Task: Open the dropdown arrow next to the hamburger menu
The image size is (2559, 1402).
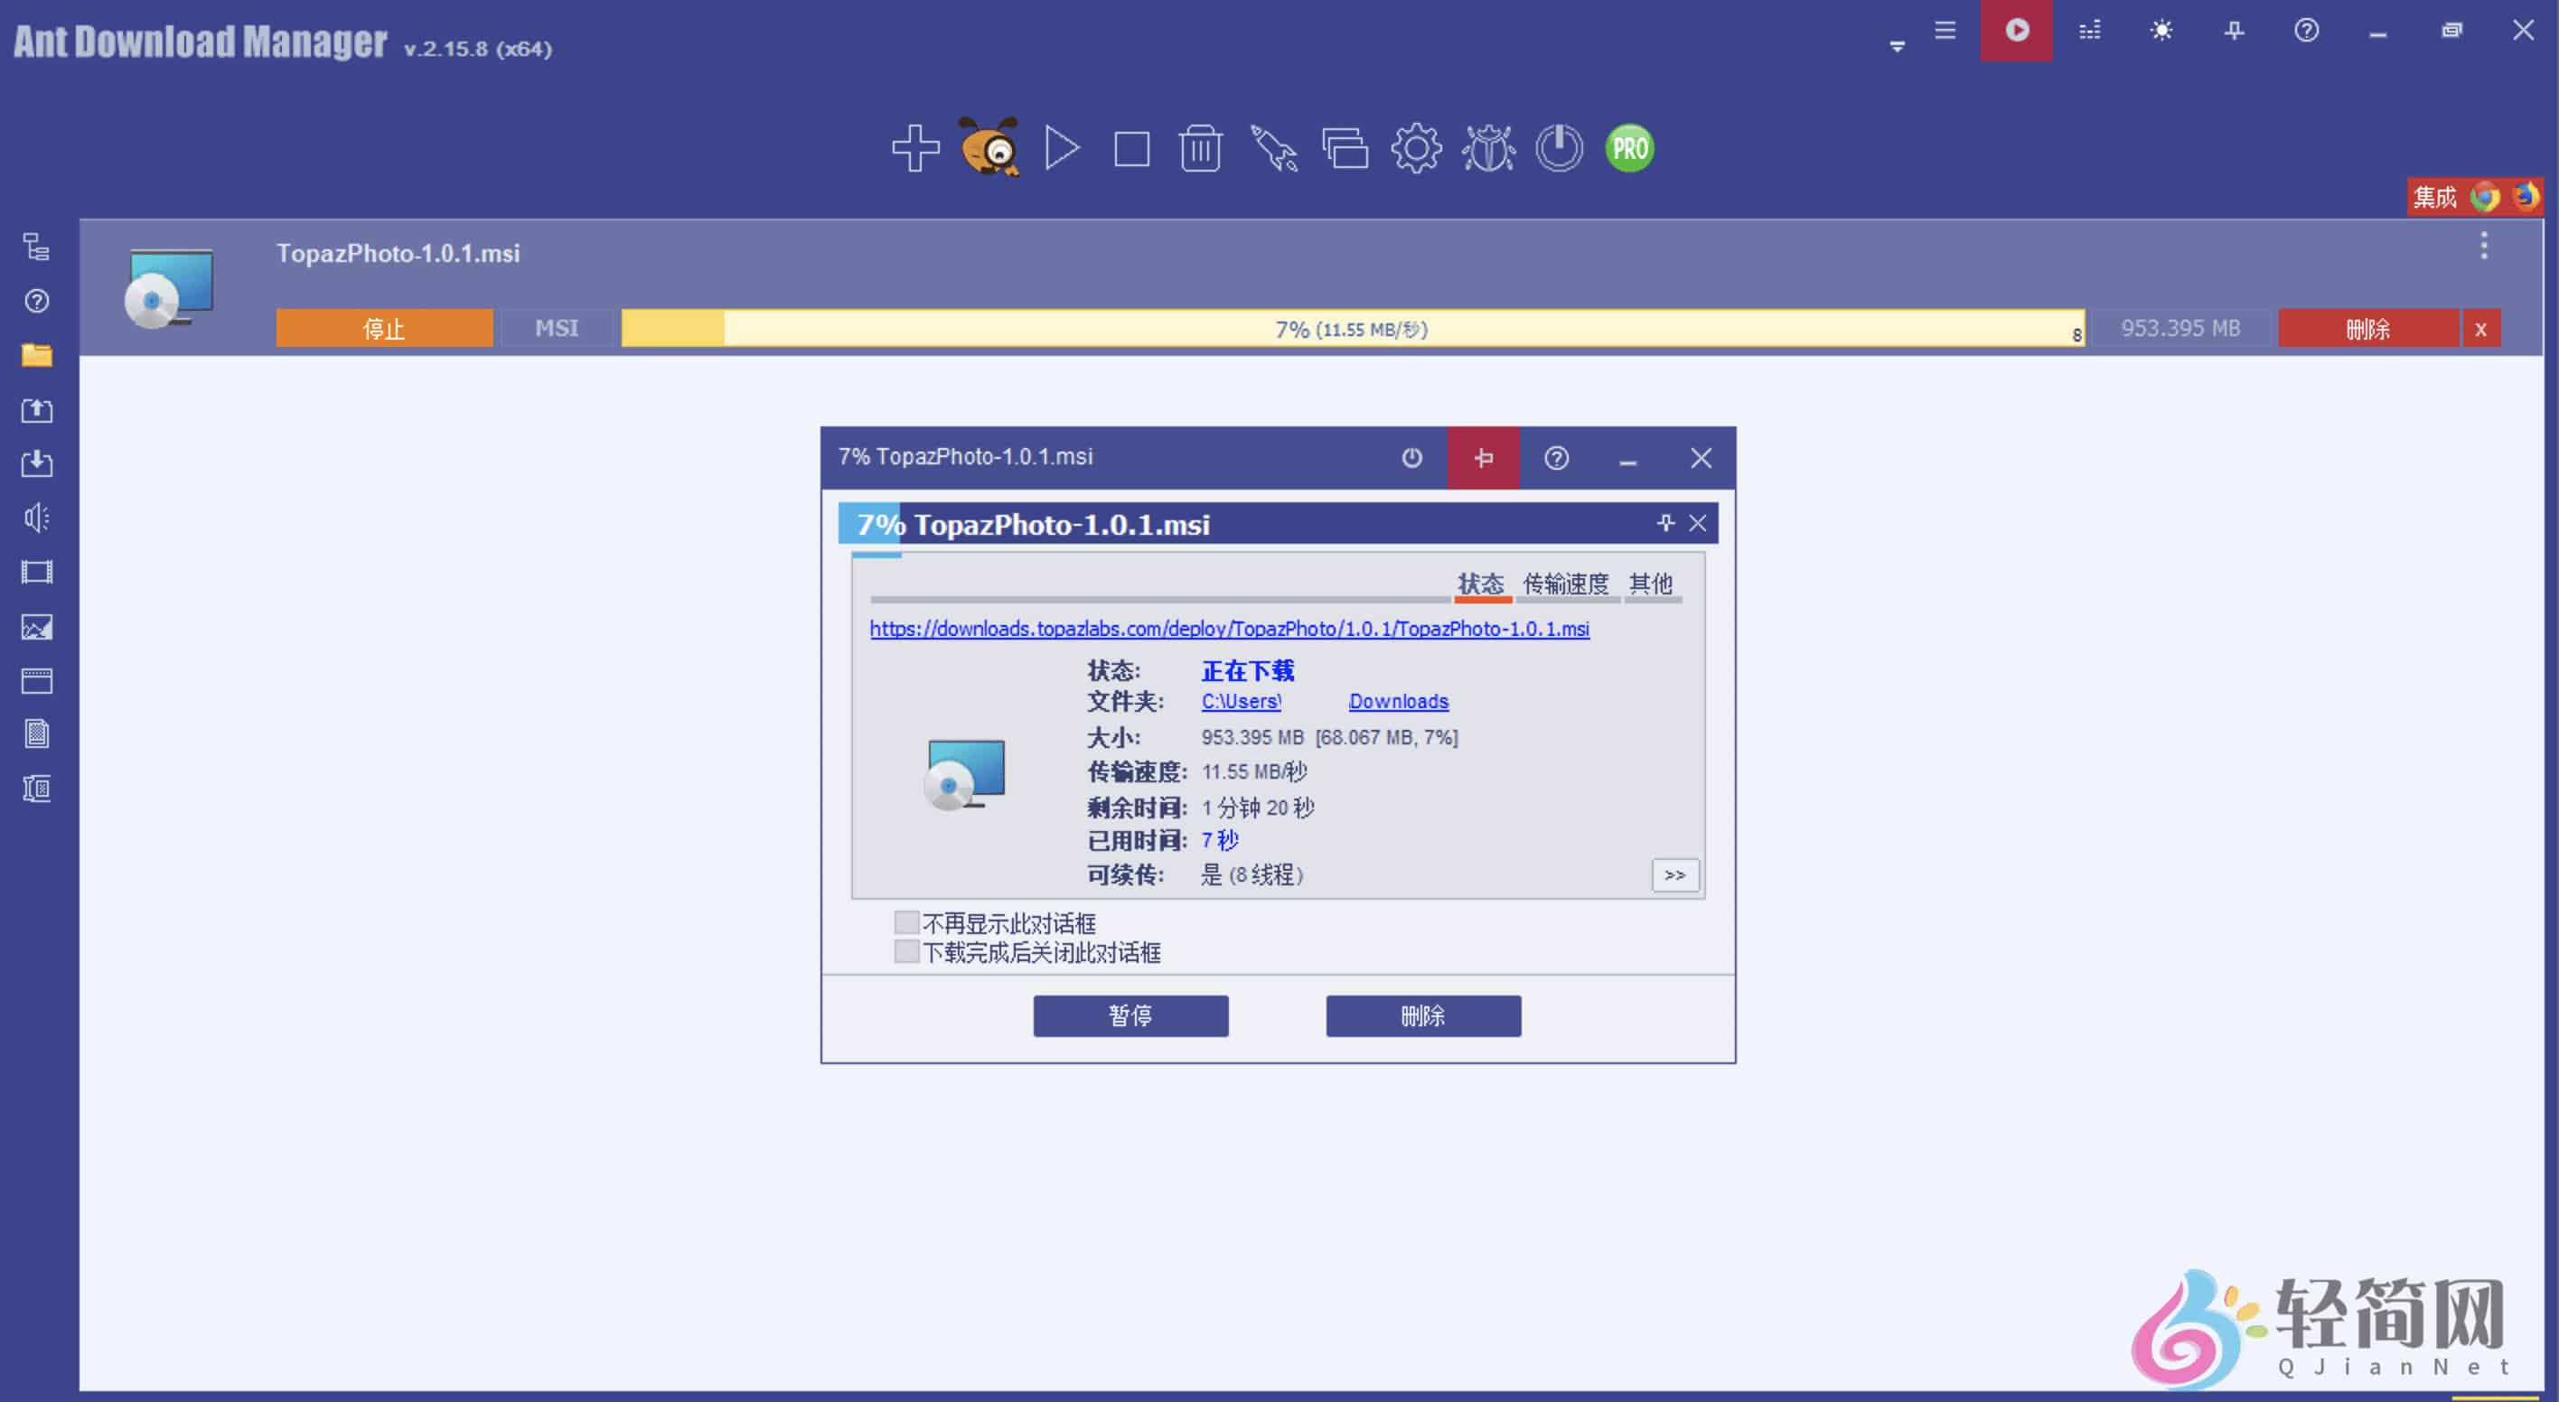Action: point(1897,43)
